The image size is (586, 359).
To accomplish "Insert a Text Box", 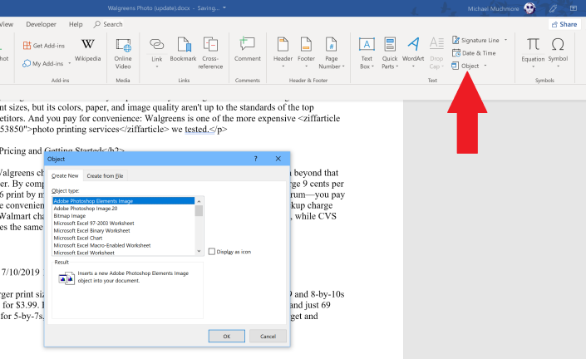I will click(x=367, y=53).
